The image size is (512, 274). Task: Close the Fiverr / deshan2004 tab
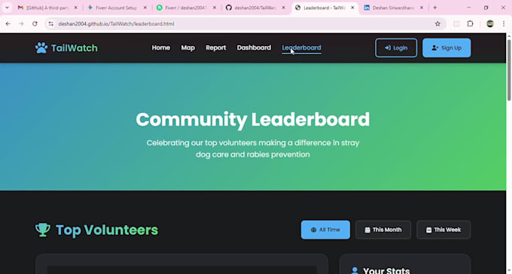click(x=215, y=8)
